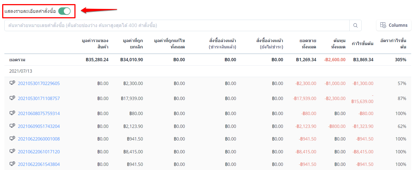Open order link 20210609051743204
Viewport: 415px width, 170px height.
[x=39, y=126]
